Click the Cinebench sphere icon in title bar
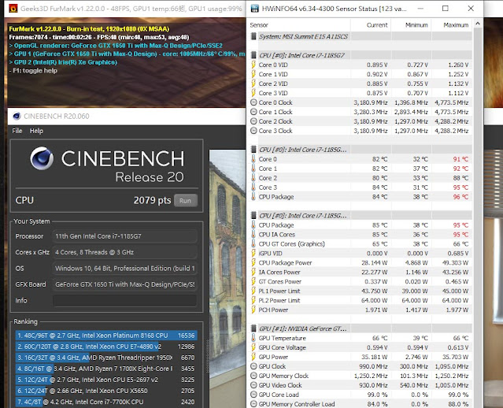Viewport: 503px width, 408px height. (17, 117)
